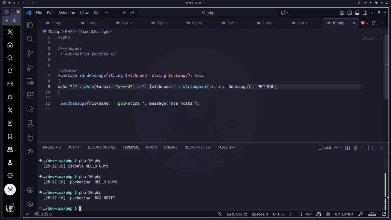Split the terminal pane
The width and height of the screenshot is (391, 220).
pyautogui.click(x=348, y=148)
